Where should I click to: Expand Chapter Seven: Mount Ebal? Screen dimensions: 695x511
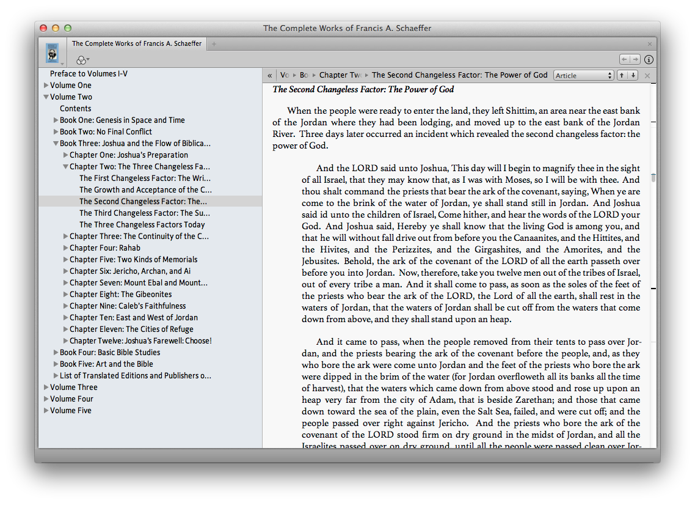(65, 282)
